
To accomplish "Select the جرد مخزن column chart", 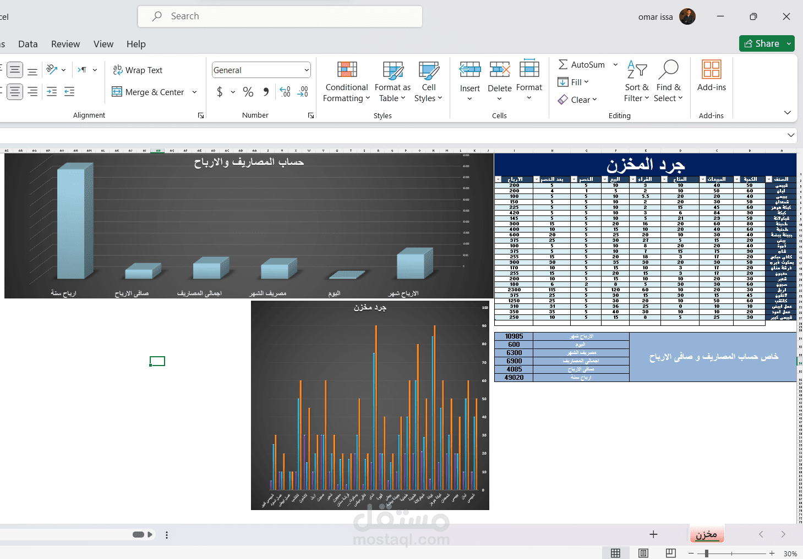I will pyautogui.click(x=370, y=405).
